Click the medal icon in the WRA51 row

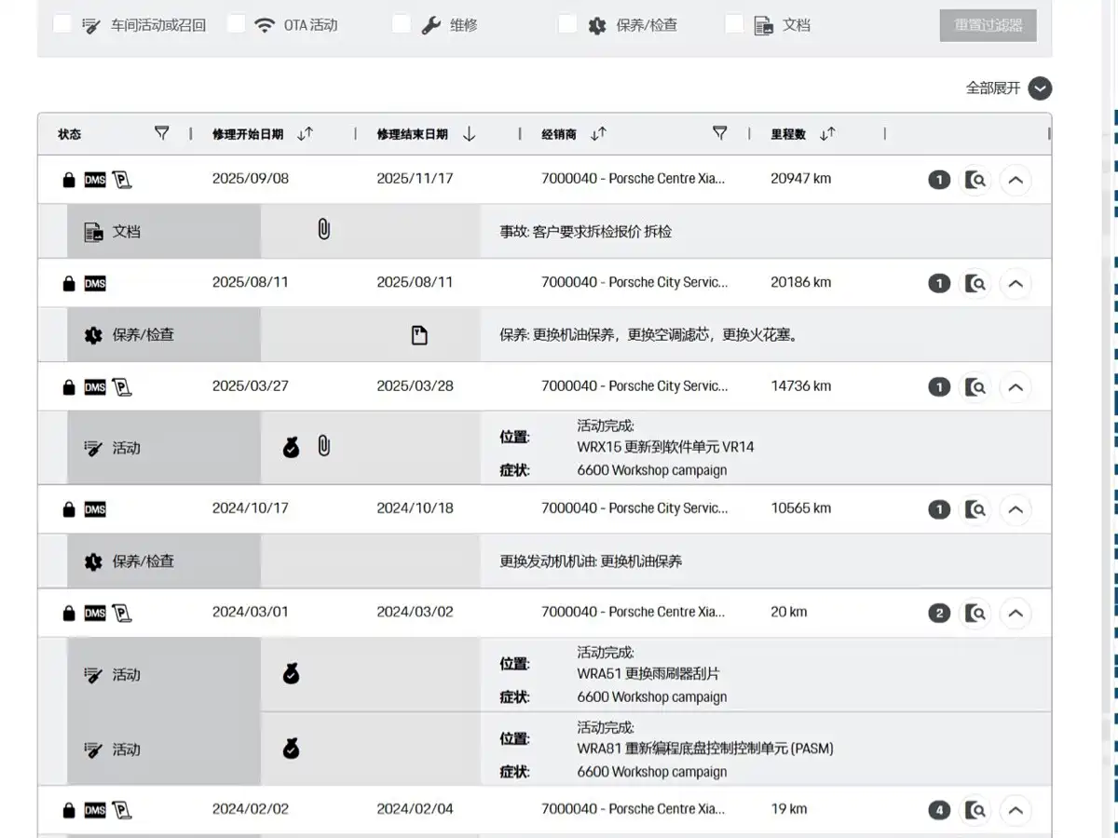coord(292,673)
